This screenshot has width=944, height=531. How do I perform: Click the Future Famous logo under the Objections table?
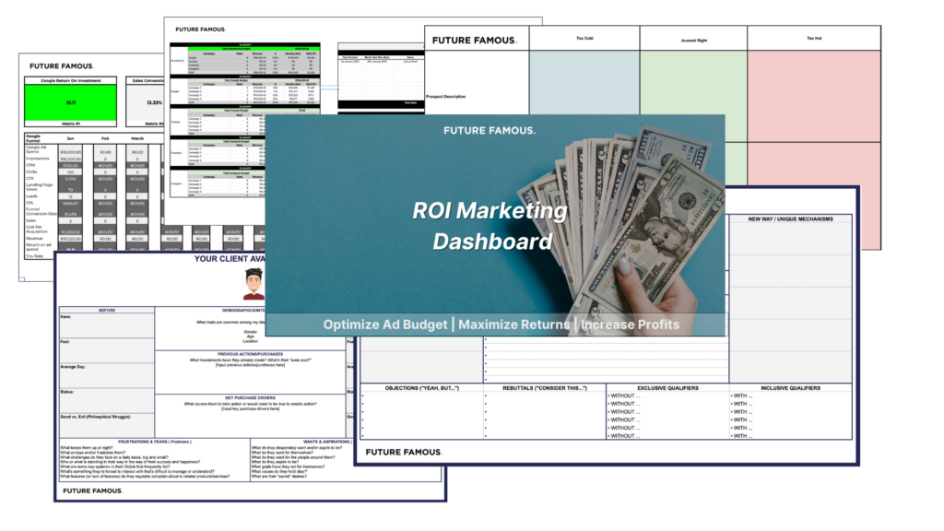404,452
